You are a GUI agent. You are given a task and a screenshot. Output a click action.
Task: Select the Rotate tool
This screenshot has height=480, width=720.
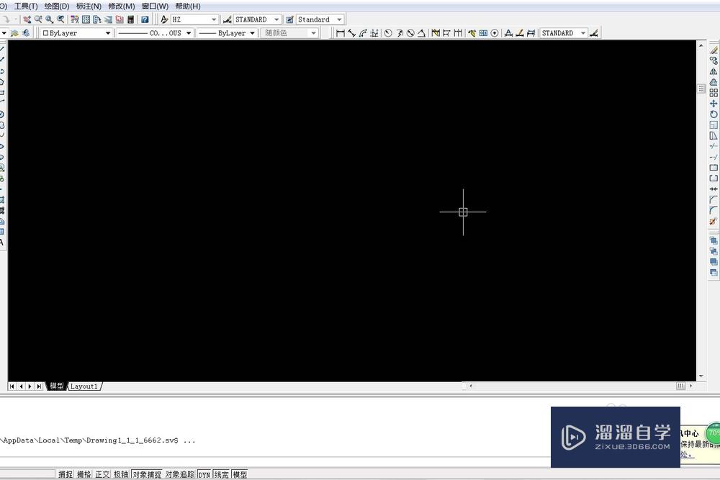(x=714, y=114)
